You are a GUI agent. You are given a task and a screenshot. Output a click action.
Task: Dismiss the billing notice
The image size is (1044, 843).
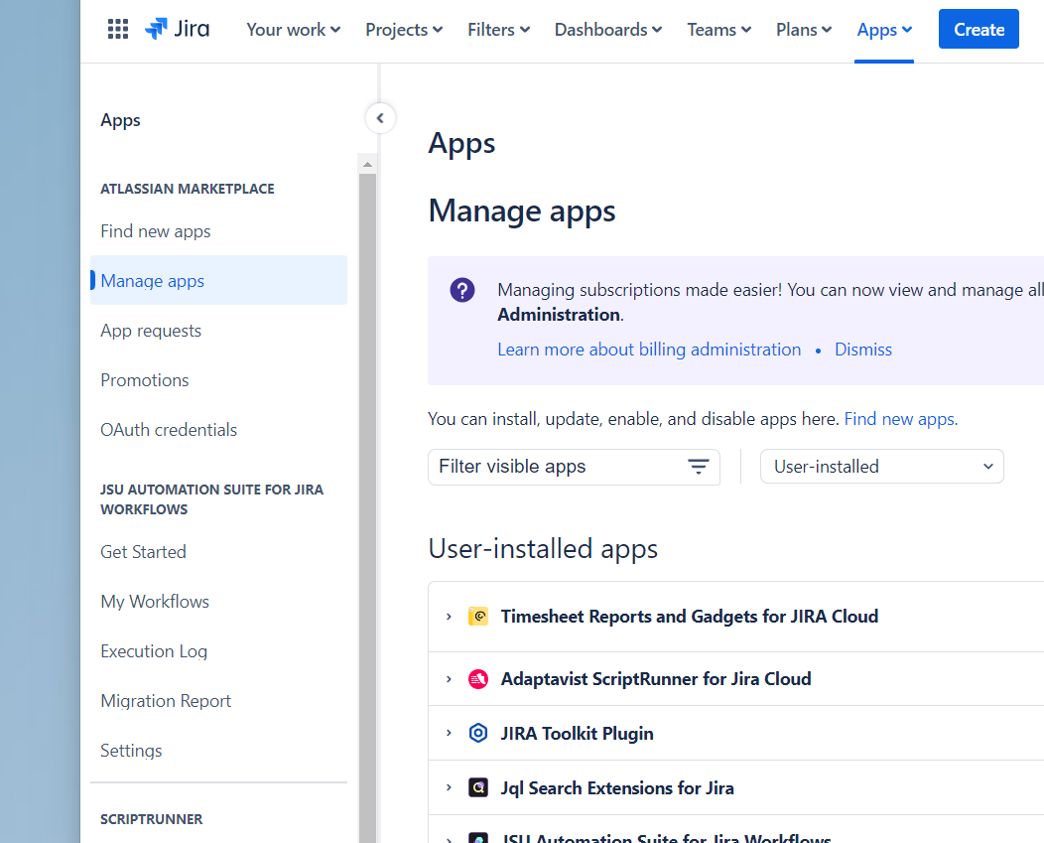point(862,350)
